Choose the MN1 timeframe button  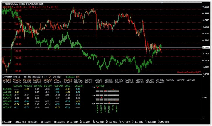tap(59, 77)
